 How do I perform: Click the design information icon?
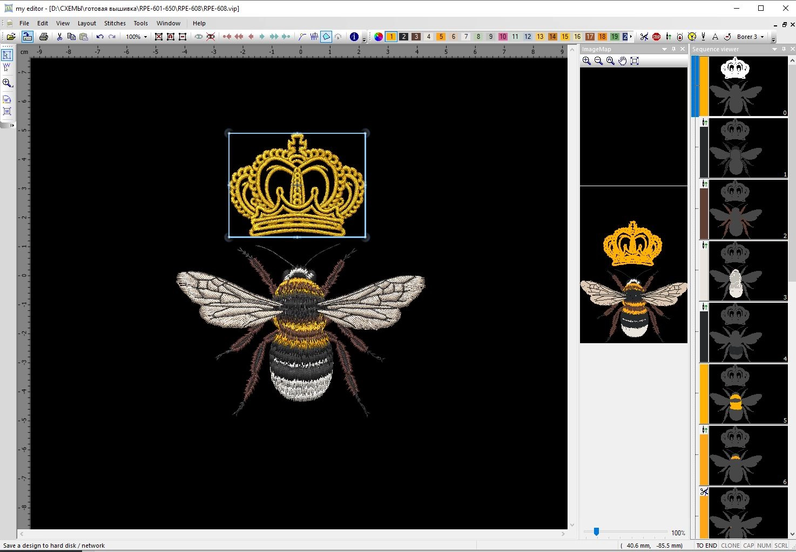pyautogui.click(x=354, y=37)
